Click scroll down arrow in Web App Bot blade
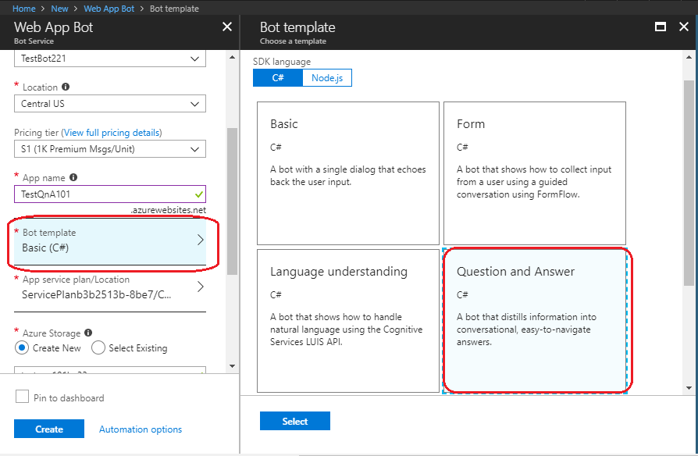Viewport: 698px width, 456px height. (x=232, y=366)
